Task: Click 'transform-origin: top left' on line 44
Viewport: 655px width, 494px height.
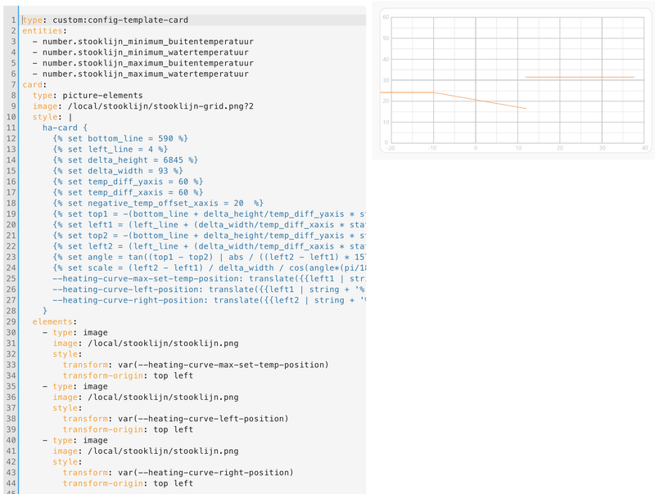Action: (x=128, y=483)
